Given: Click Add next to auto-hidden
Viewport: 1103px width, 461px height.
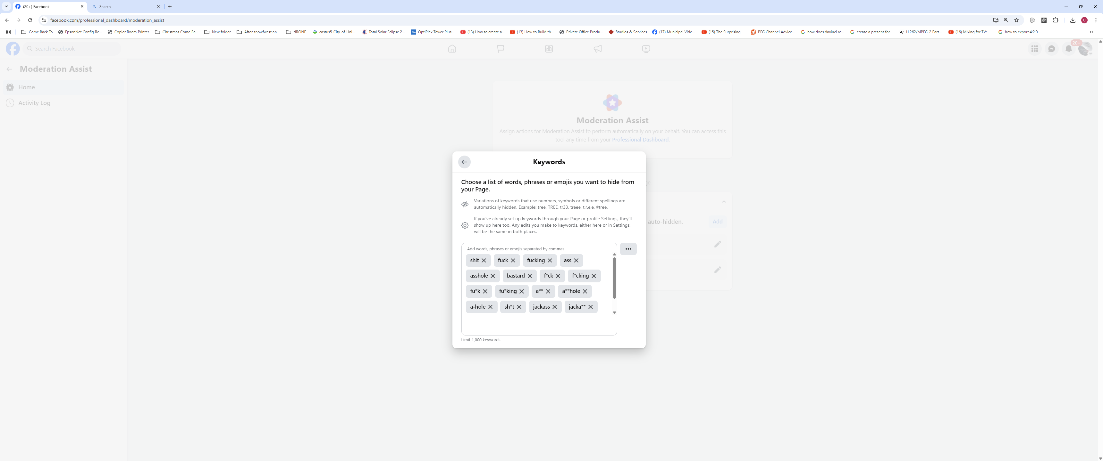Looking at the screenshot, I should (x=717, y=222).
